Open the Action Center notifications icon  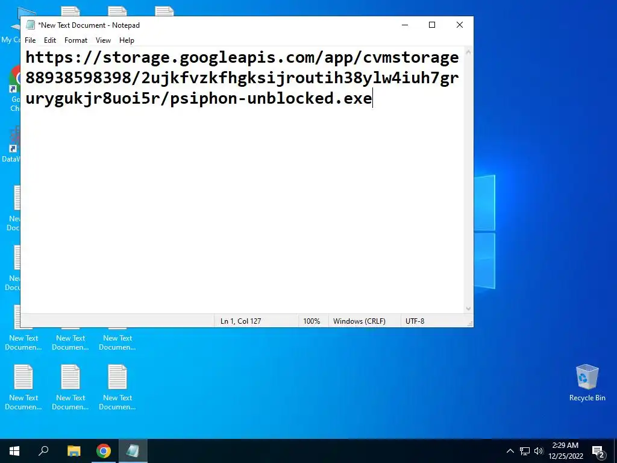coord(598,451)
